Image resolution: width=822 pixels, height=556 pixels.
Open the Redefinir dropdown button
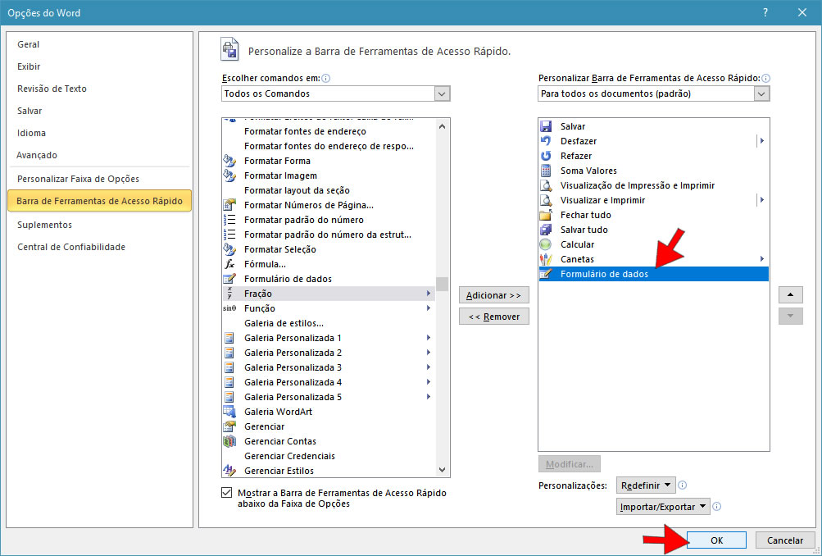[645, 485]
